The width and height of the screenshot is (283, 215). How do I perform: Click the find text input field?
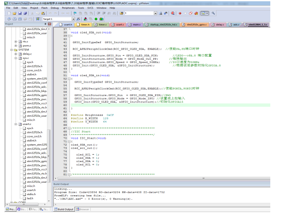click(x=139, y=13)
